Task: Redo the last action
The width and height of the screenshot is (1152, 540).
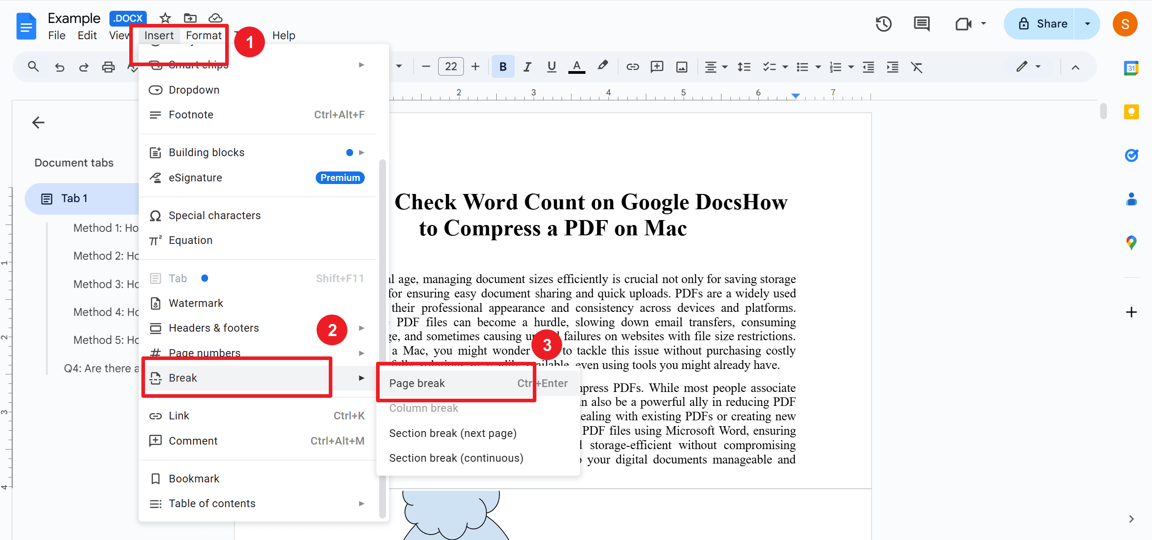Action: [84, 67]
